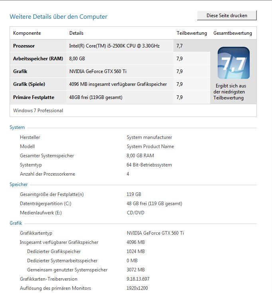The width and height of the screenshot is (272, 293).
Task: Click the '8,00 GB' RAM detail cell
Action: (x=77, y=59)
